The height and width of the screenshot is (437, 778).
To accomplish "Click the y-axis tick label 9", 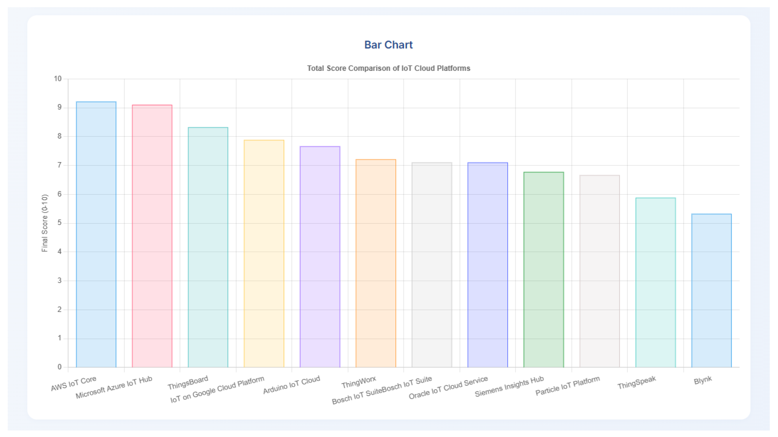I will click(60, 108).
